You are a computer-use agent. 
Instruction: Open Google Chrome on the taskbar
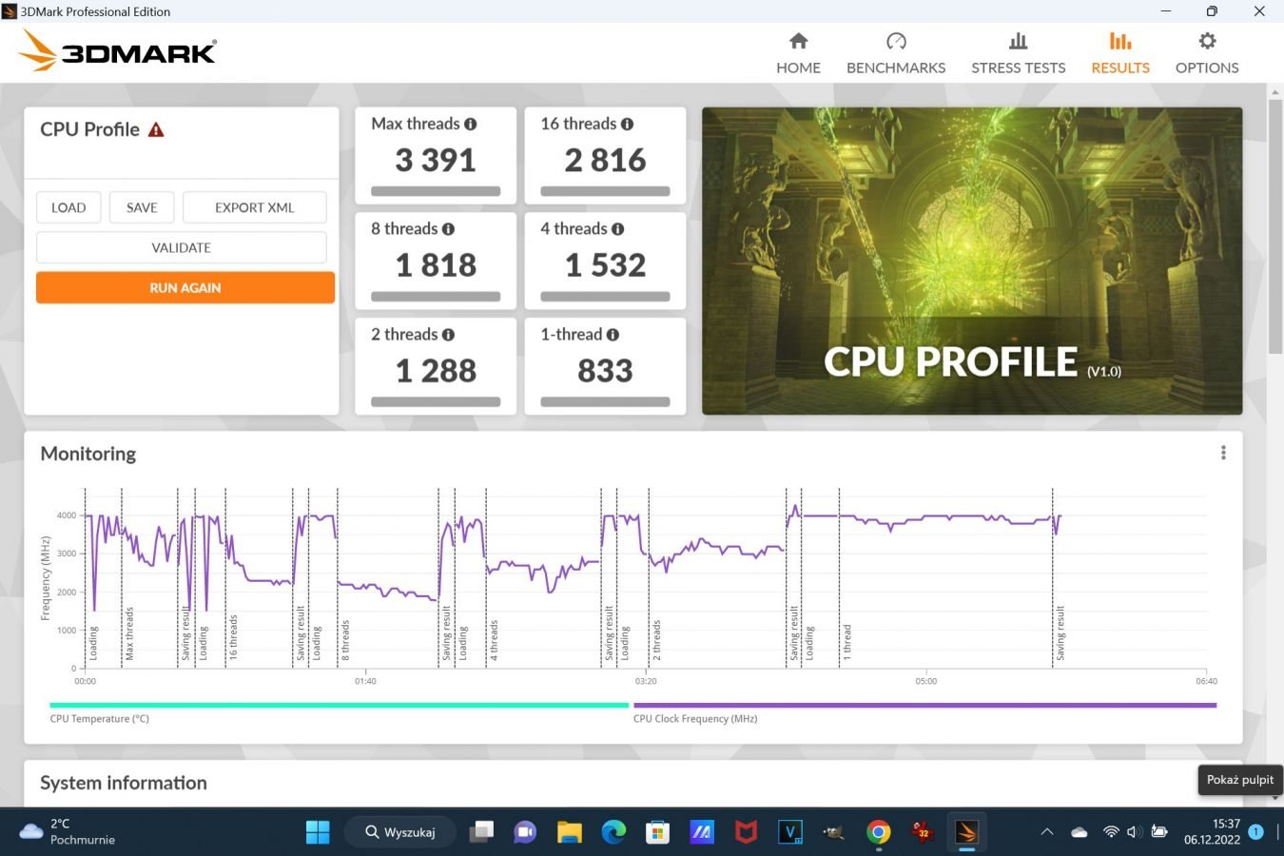coord(878,832)
